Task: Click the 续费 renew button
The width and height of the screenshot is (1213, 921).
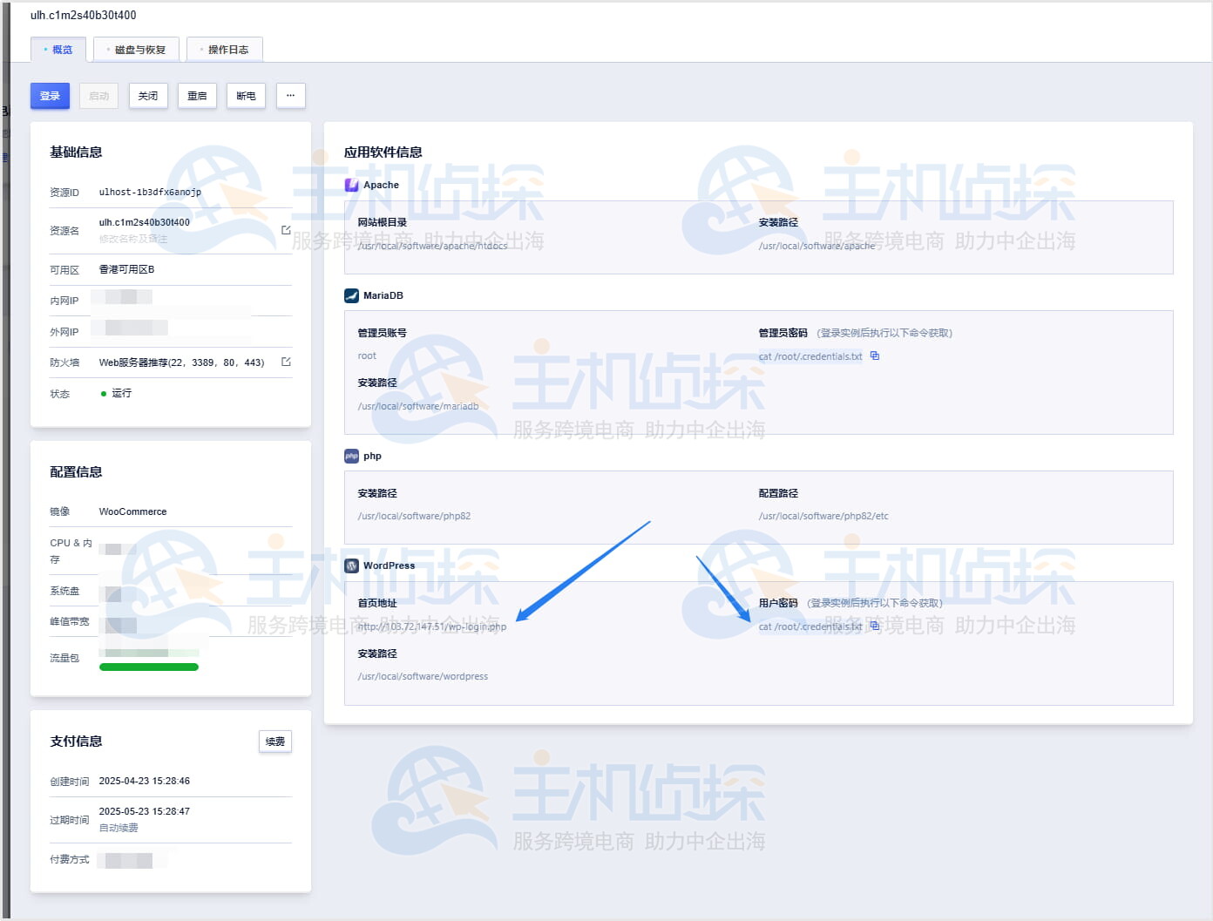Action: pos(275,742)
